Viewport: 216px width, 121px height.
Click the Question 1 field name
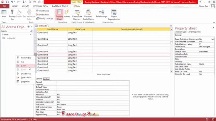[52, 33]
